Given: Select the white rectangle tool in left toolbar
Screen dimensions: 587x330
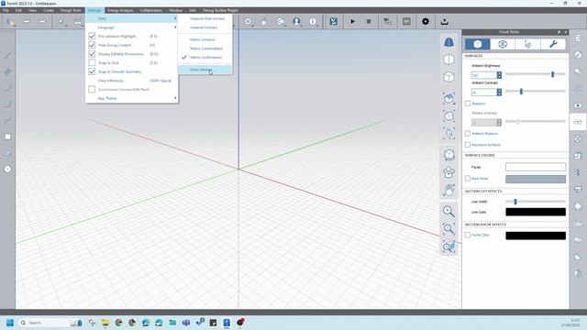Looking at the screenshot, I should (x=7, y=137).
